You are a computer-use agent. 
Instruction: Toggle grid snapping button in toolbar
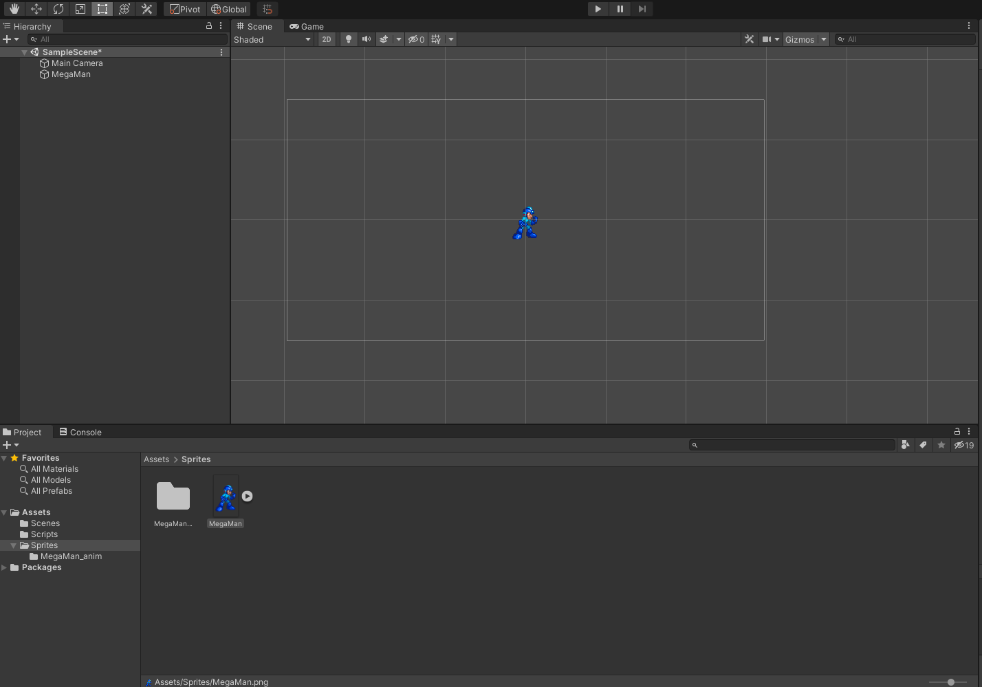click(x=268, y=9)
